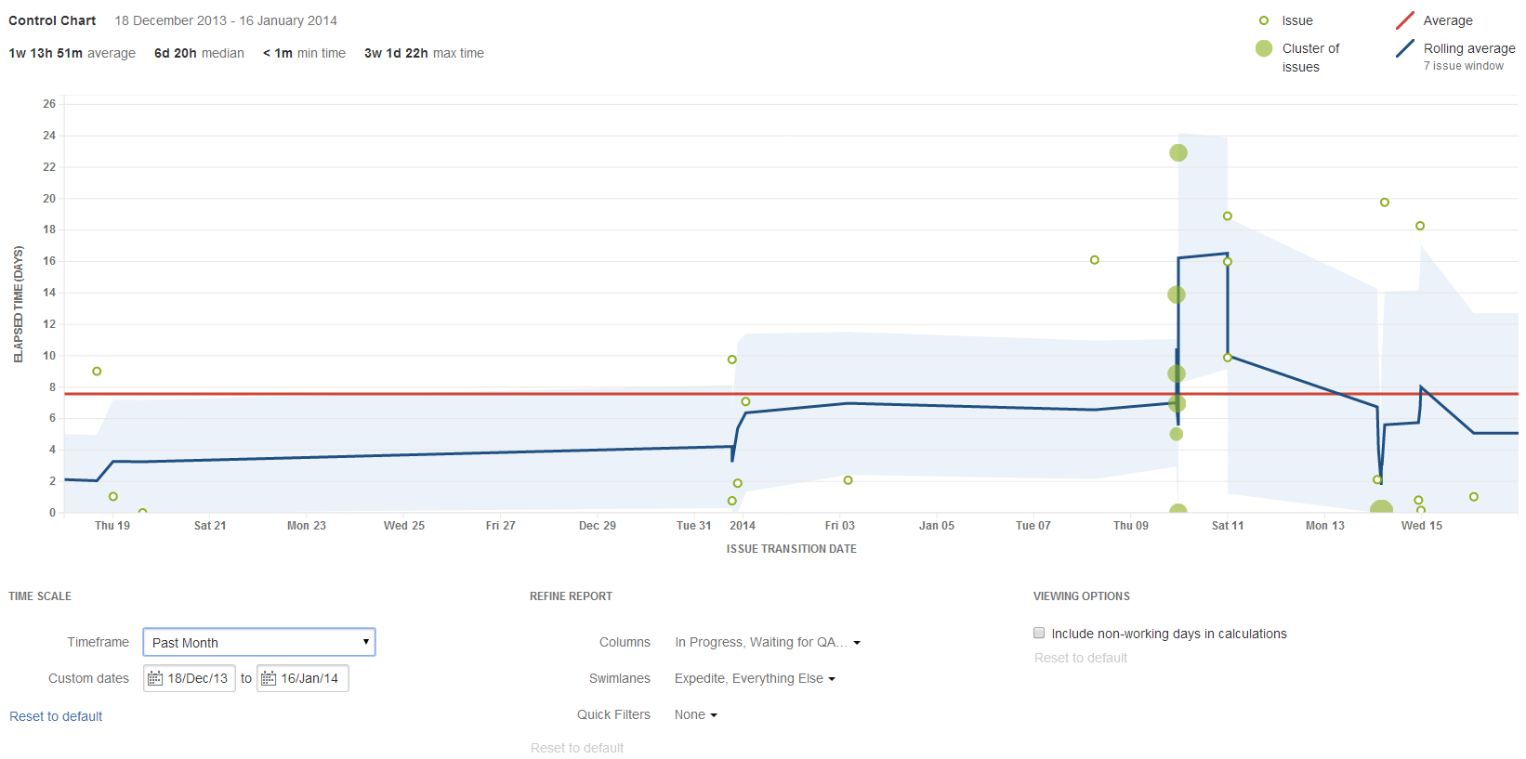
Task: Open the Timeframe Past Month dropdown
Action: click(259, 643)
